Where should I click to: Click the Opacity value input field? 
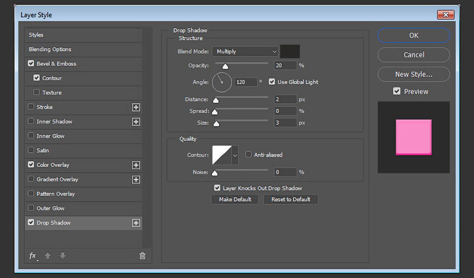tap(285, 65)
